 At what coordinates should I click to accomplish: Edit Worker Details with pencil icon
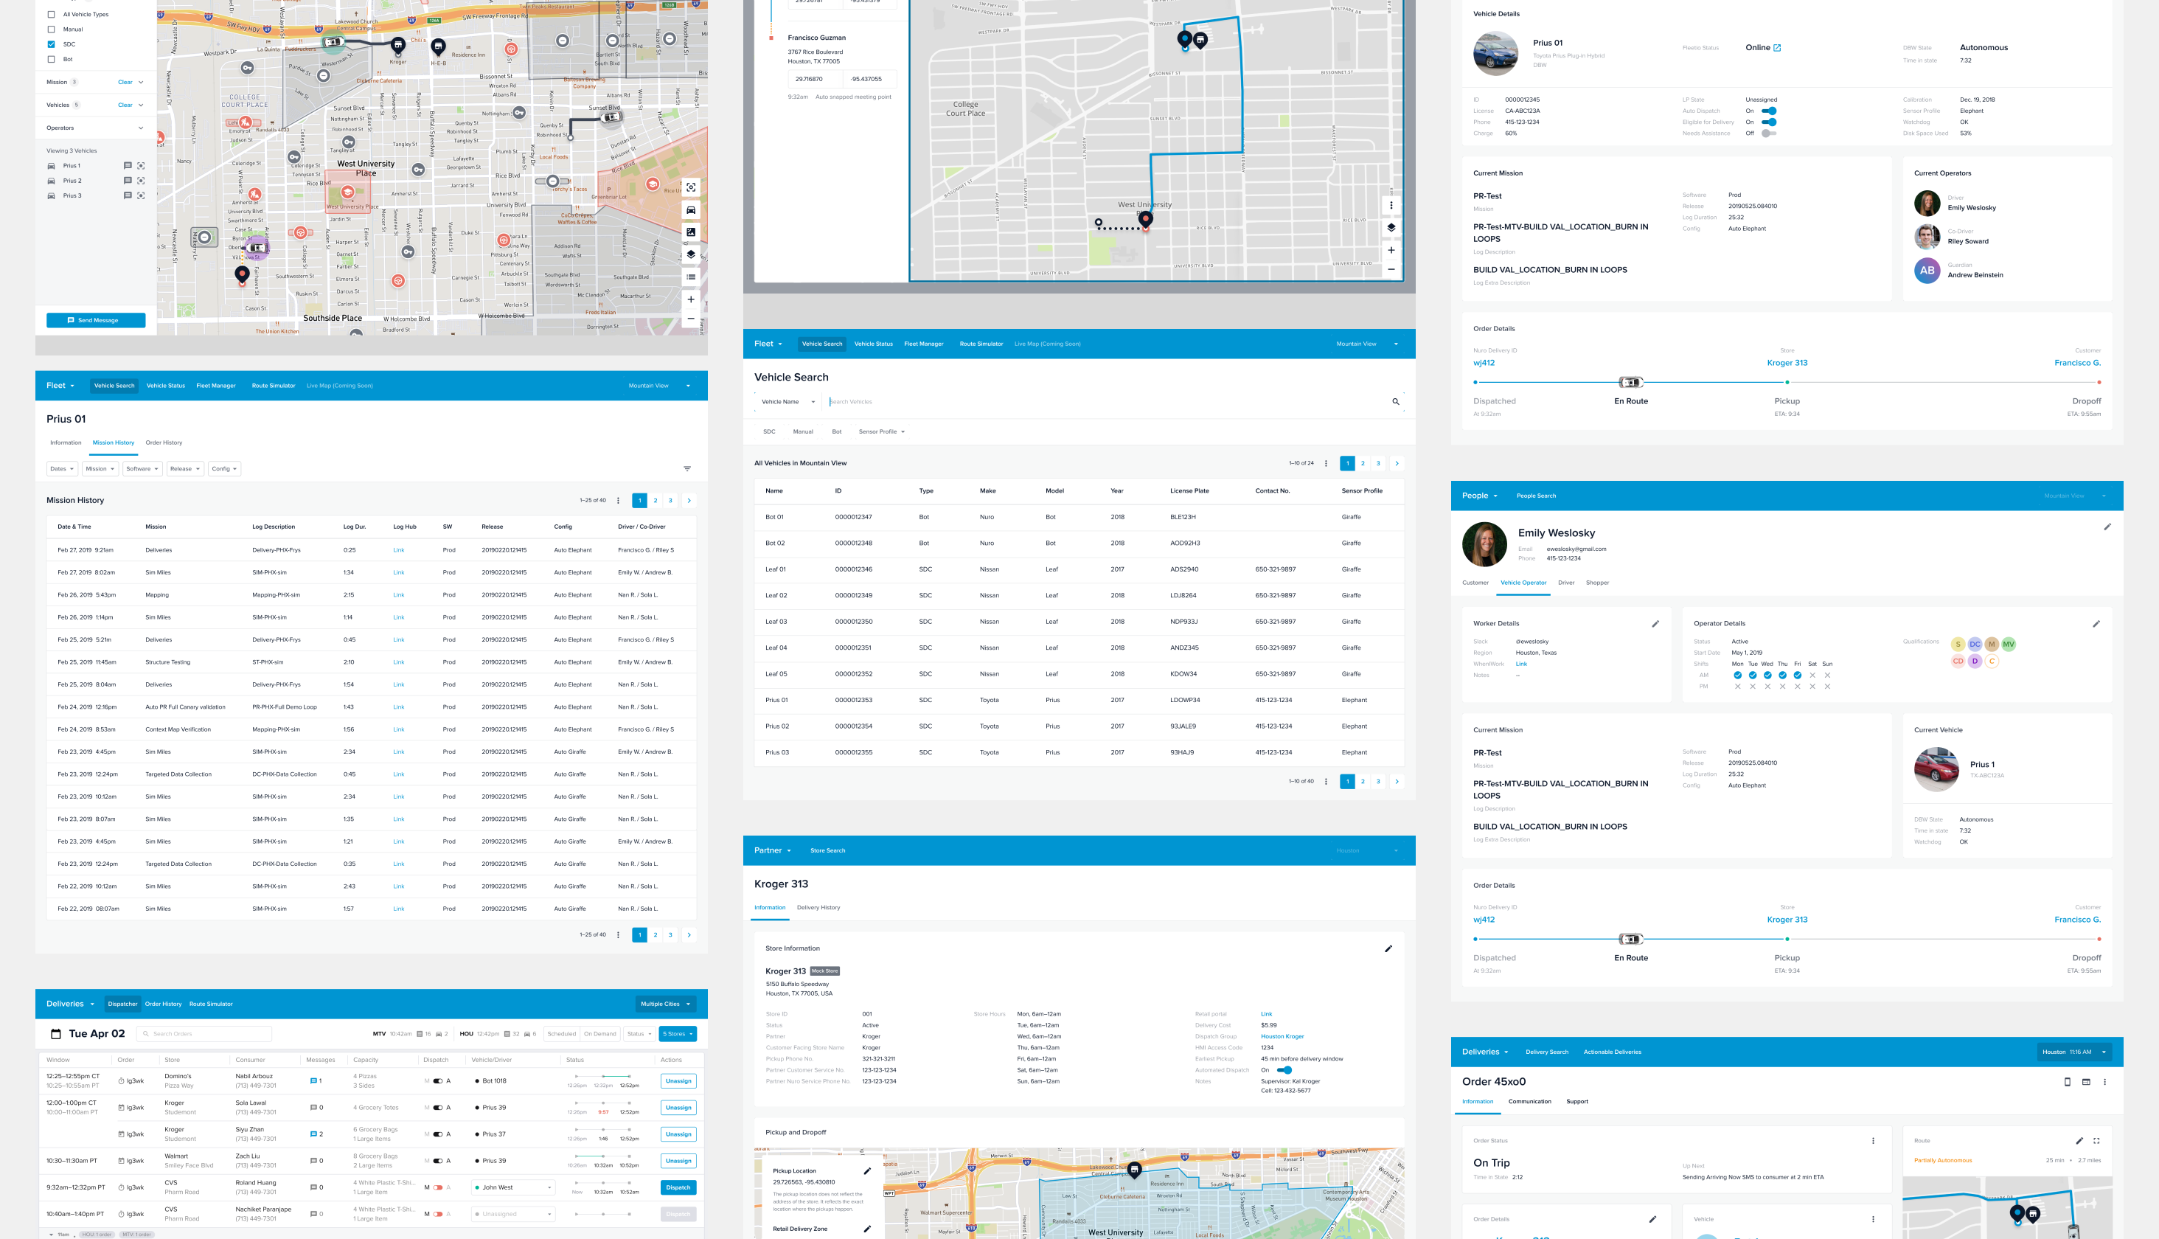(1655, 624)
